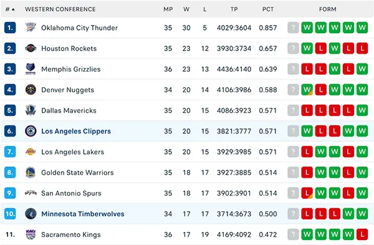Viewport: 374px width, 245px height.
Task: Click the Minnesota Timberwolves logo icon
Action: [31, 213]
